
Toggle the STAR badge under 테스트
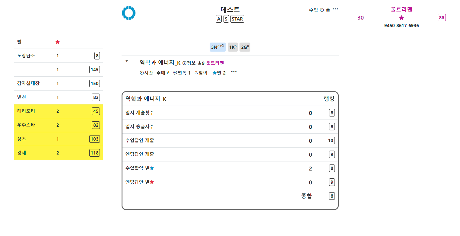click(237, 19)
